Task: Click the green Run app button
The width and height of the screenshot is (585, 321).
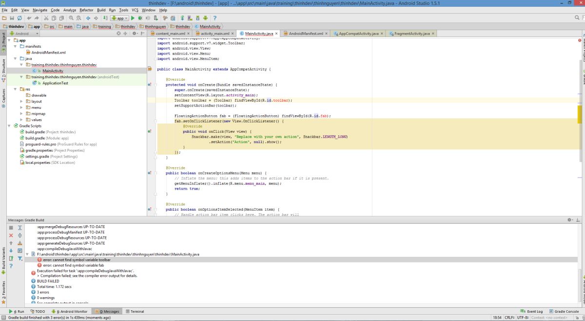Action: (x=133, y=18)
